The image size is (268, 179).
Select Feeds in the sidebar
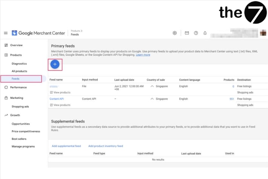15,79
